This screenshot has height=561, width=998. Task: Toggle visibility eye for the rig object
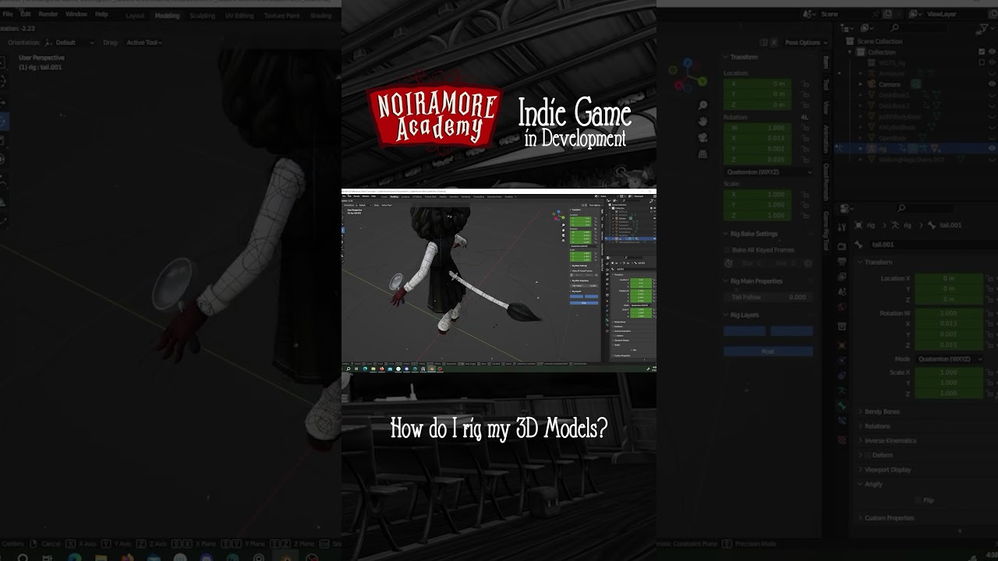point(992,148)
